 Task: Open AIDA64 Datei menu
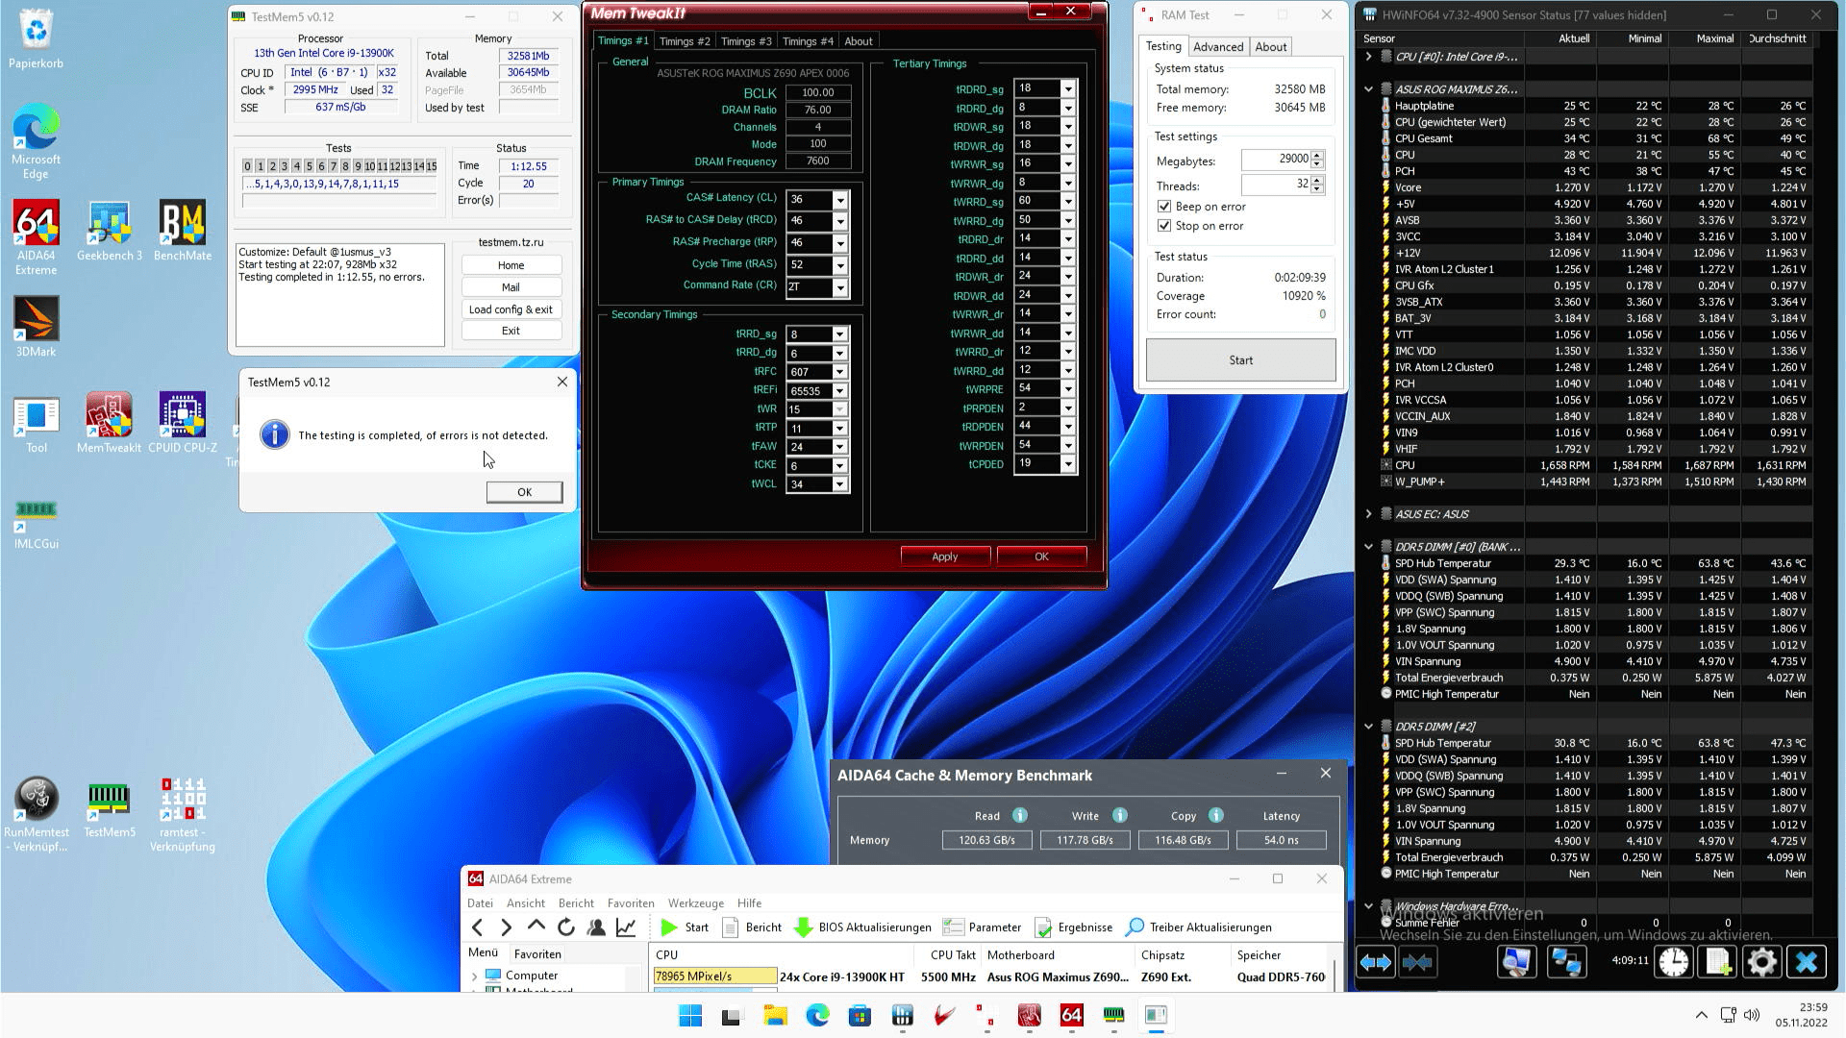pyautogui.click(x=480, y=903)
